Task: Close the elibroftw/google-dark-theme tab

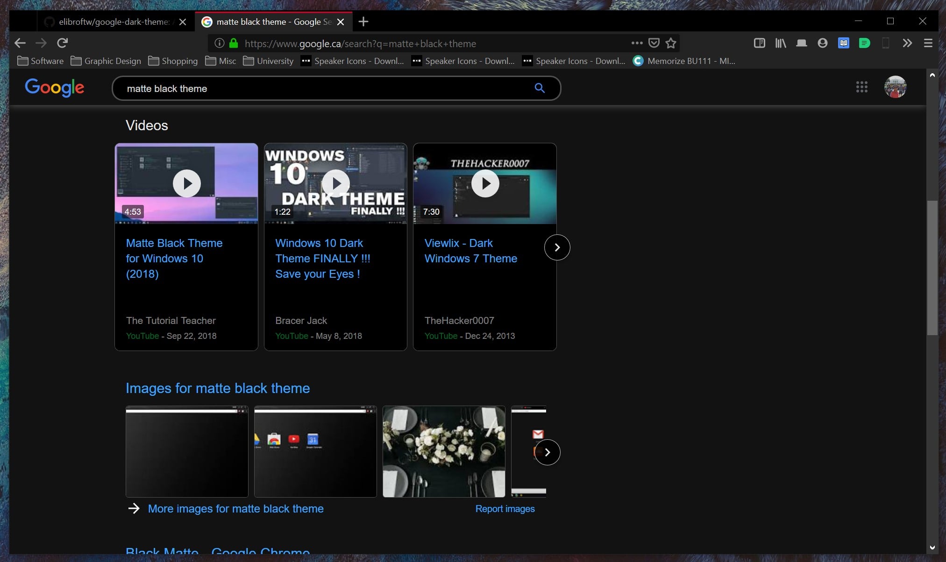Action: pyautogui.click(x=183, y=22)
